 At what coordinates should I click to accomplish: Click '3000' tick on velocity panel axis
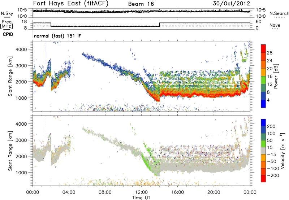21,140
